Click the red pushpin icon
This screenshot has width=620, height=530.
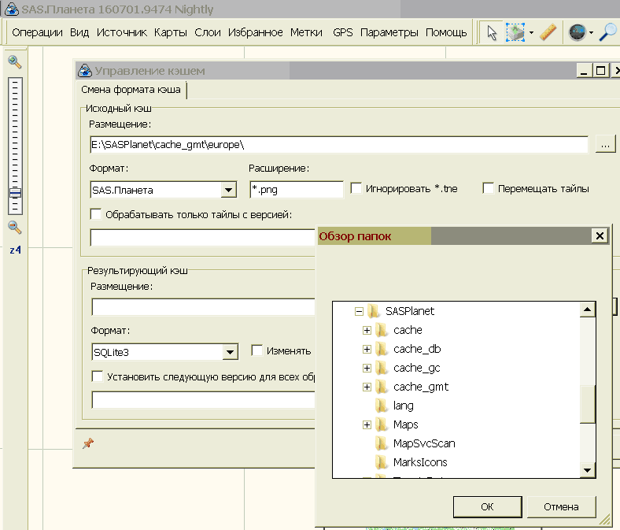click(x=88, y=443)
